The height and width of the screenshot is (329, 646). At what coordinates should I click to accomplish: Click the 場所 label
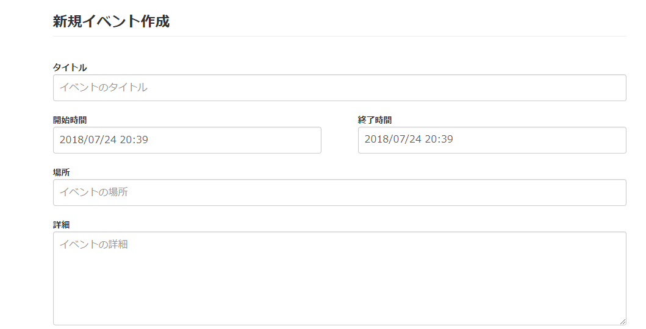61,172
